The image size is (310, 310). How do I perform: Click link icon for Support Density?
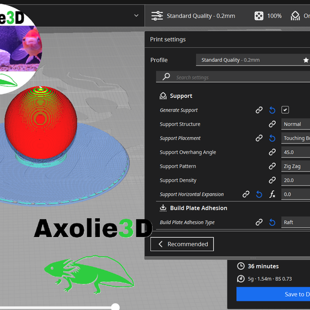tap(272, 180)
